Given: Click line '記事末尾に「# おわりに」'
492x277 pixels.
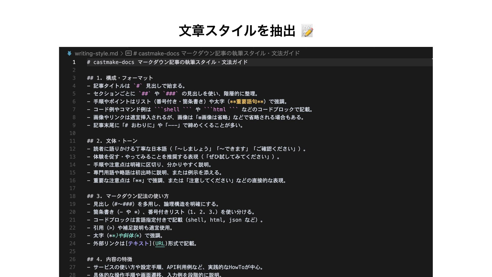Looking at the screenshot, I should [166, 125].
